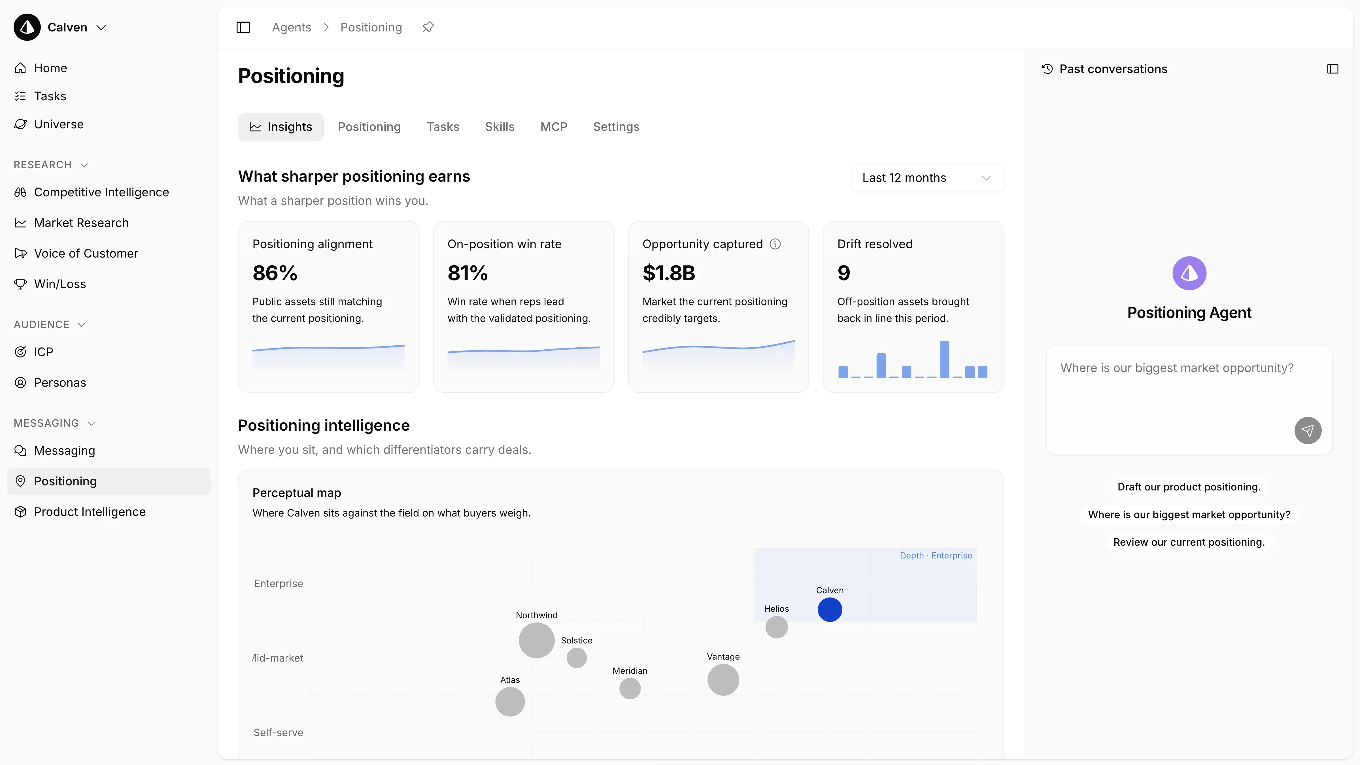Click the Helios bubble on perceptual map

[777, 627]
